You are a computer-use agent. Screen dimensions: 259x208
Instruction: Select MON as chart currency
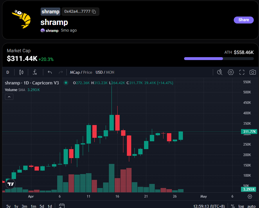pos(110,72)
